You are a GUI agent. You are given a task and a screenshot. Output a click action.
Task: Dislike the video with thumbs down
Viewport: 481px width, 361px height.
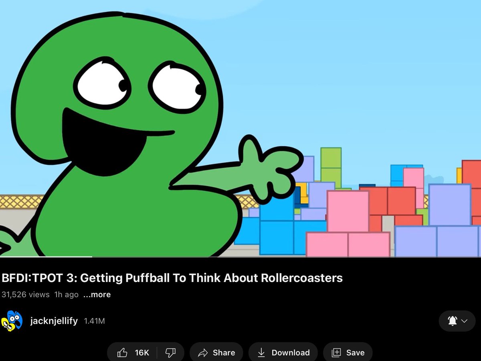click(171, 353)
